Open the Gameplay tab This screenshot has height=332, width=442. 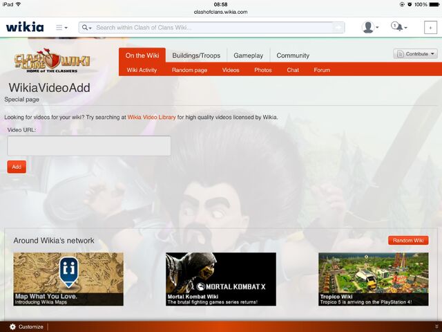248,55
